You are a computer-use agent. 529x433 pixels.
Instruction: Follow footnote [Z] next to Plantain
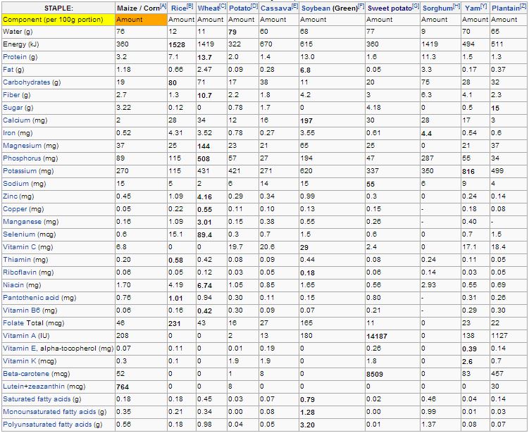pyautogui.click(x=523, y=6)
